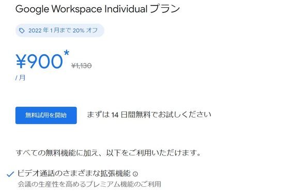The width and height of the screenshot is (305, 192).
Task: Click the ビデオ通話のさまざまな拡張機能 feature title
Action: point(74,173)
